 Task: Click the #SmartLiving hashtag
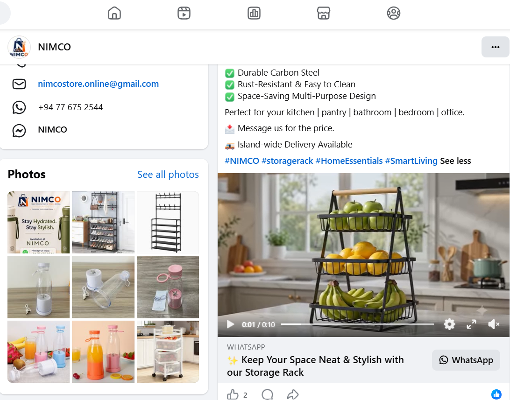coord(411,161)
